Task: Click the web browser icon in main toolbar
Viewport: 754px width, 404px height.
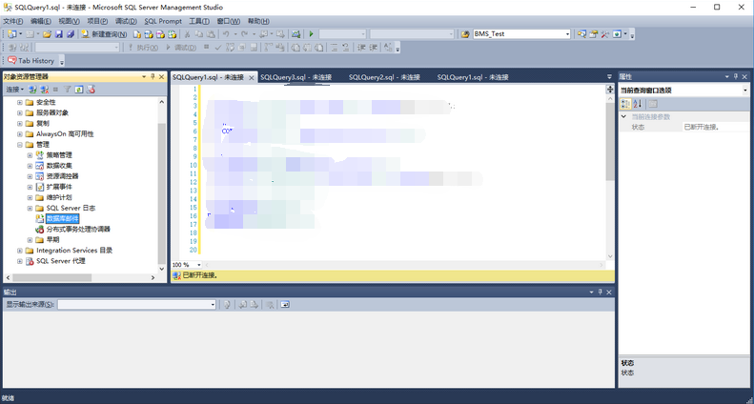Action: tap(617, 34)
